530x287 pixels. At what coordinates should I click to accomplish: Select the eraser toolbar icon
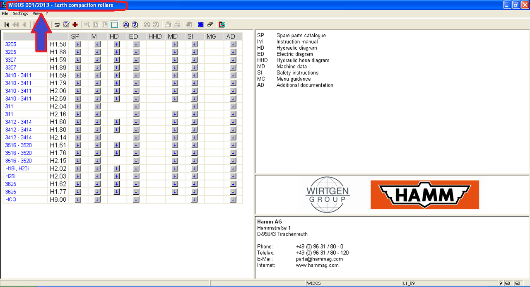click(210, 24)
